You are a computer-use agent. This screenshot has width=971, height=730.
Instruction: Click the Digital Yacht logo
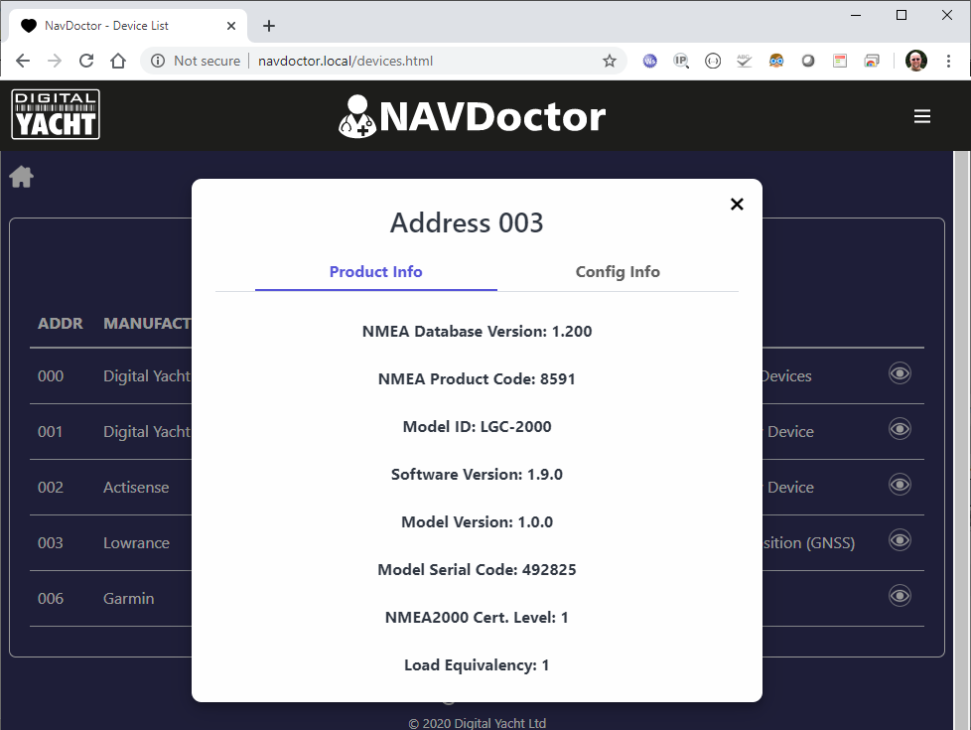coord(56,115)
